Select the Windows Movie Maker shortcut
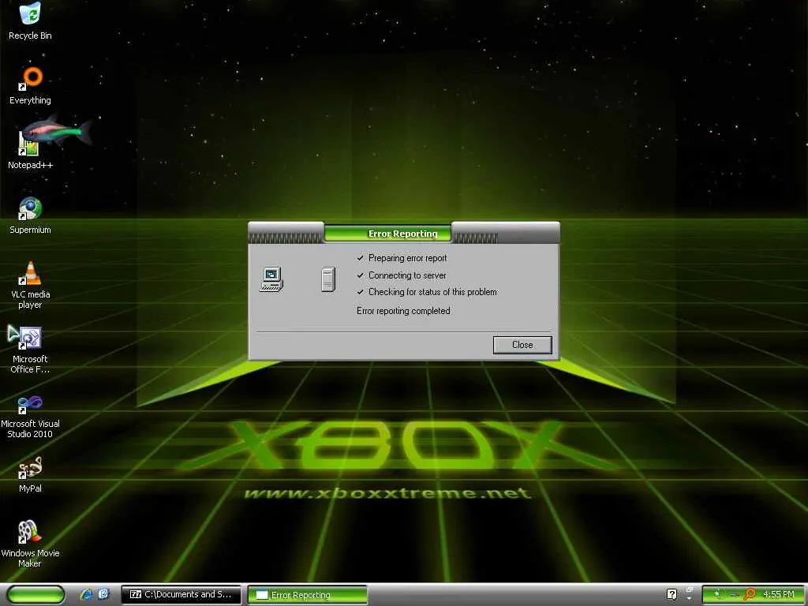The image size is (808, 606). pos(30,544)
